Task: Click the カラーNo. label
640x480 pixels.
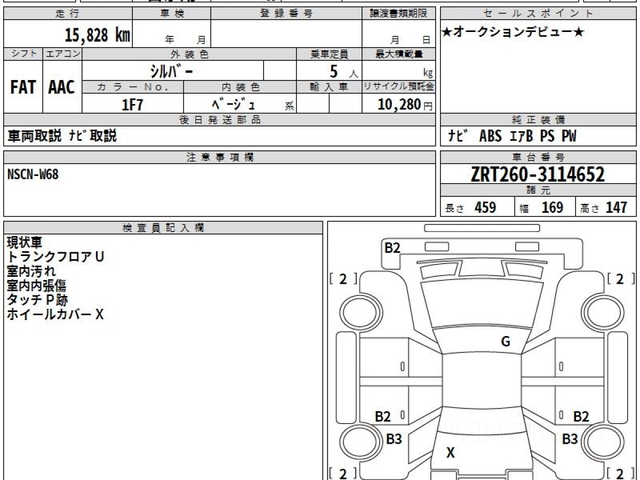Action: pyautogui.click(x=133, y=87)
